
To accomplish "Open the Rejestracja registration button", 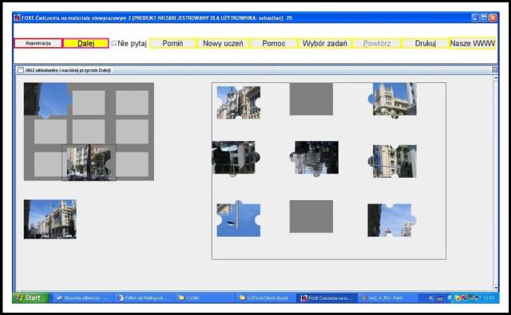I will click(x=38, y=43).
